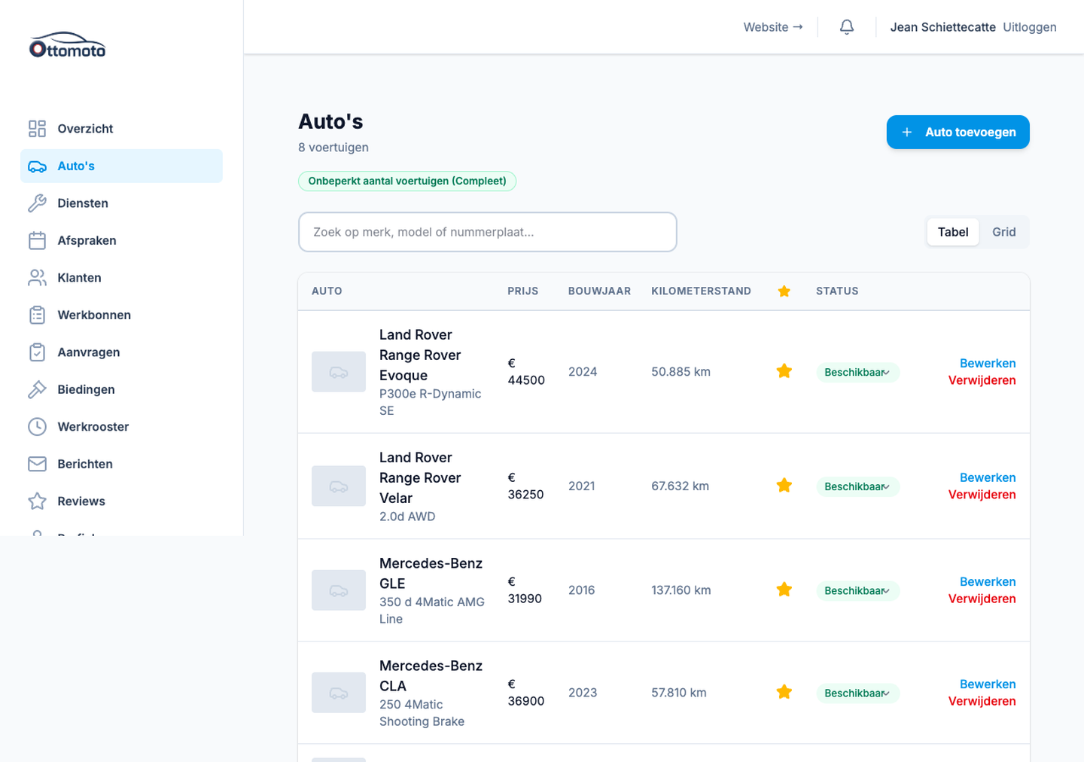Open Aanvragen in sidebar
1084x762 pixels.
point(121,352)
